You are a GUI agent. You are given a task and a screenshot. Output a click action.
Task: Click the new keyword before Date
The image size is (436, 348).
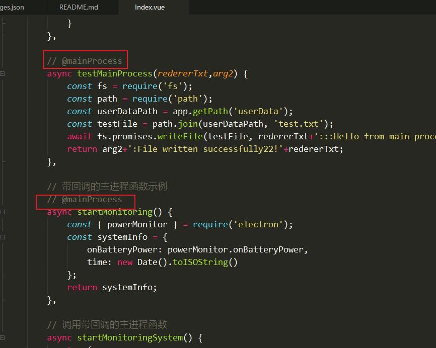(124, 262)
